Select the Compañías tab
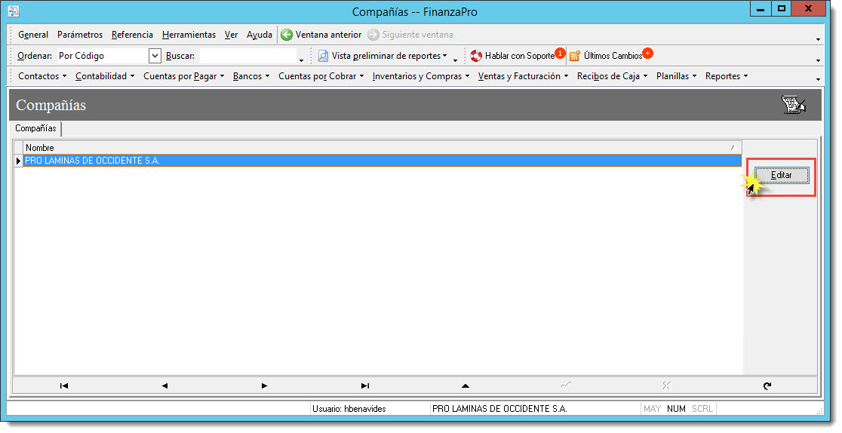The height and width of the screenshot is (433, 842). coord(35,128)
